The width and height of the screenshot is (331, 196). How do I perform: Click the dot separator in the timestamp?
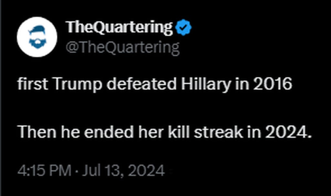click(76, 171)
